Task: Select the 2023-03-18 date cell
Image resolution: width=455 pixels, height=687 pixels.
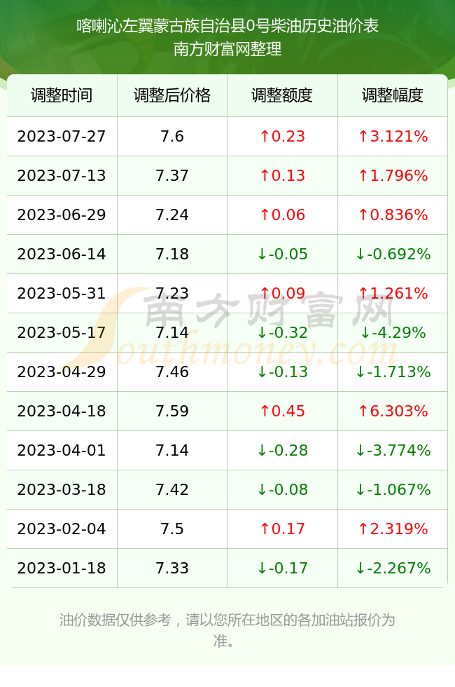Action: 62,489
